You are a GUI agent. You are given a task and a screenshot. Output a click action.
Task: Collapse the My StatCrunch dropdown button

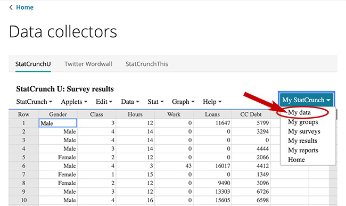(x=307, y=100)
